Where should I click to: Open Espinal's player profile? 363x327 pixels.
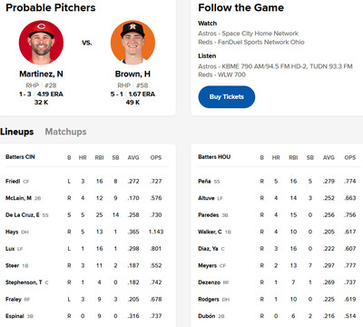(x=15, y=316)
